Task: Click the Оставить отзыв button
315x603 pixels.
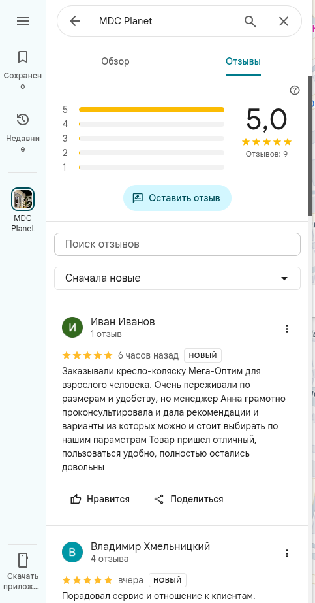Action: [177, 198]
